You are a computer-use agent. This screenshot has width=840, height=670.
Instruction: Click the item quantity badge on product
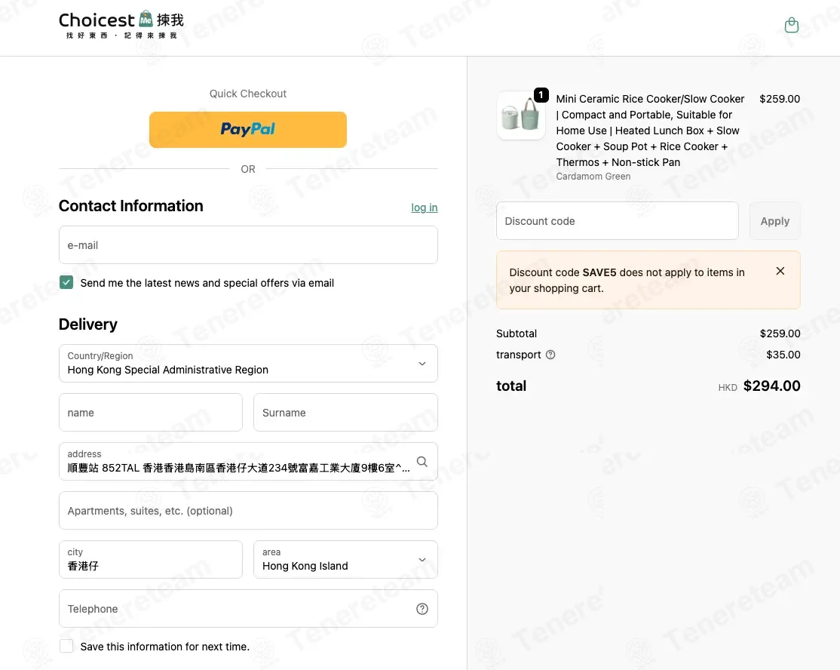coord(541,95)
